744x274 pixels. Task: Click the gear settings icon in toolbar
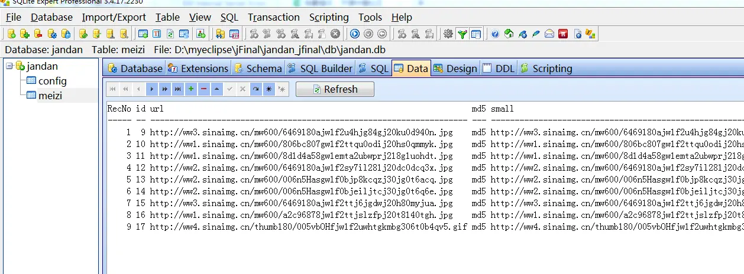[448, 34]
